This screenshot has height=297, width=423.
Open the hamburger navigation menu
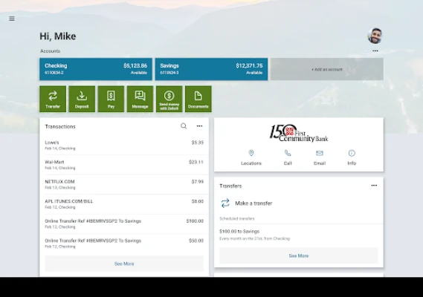pyautogui.click(x=12, y=19)
